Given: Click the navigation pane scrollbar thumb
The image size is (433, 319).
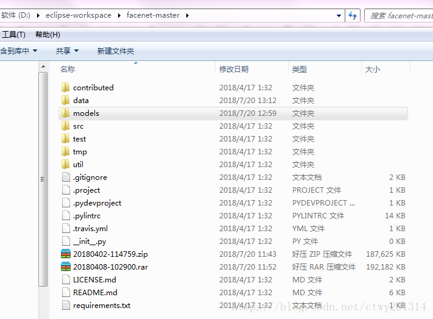Looking at the screenshot, I should [x=43, y=179].
